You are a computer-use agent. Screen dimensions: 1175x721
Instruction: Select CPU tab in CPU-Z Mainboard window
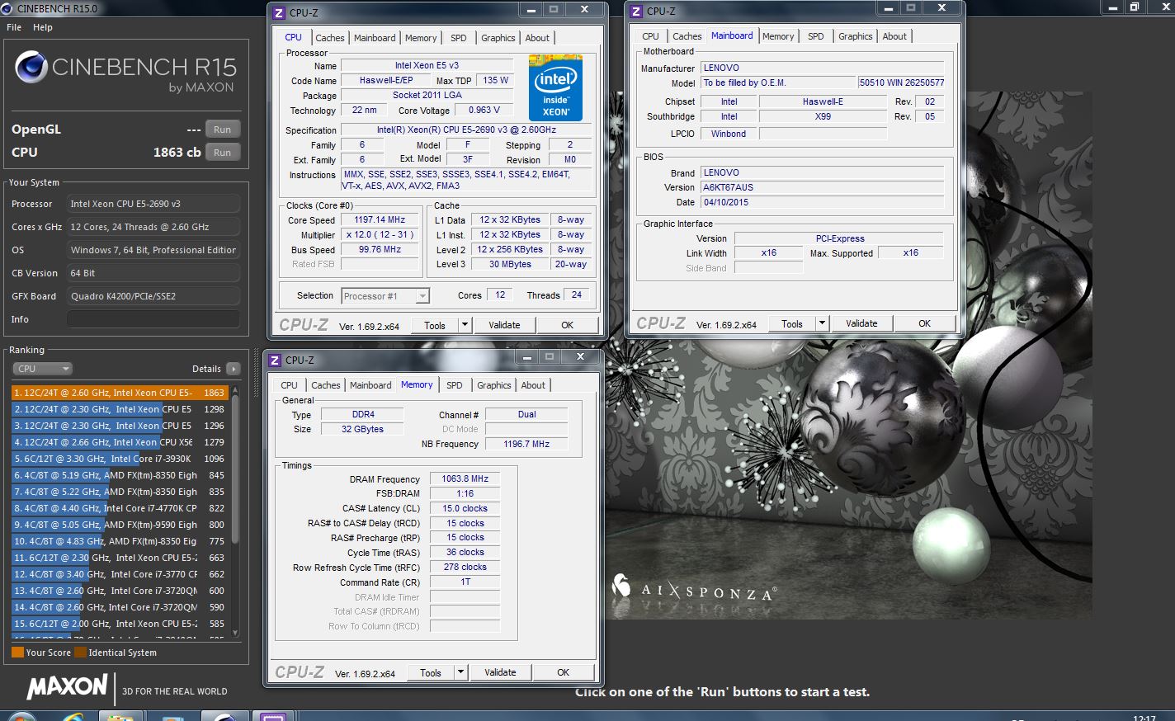click(x=650, y=36)
